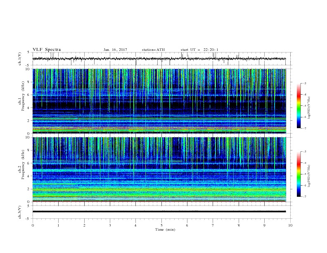Select the ch.1 'Frequency (kHz)' axis label
The width and height of the screenshot is (327, 253).
click(23, 96)
